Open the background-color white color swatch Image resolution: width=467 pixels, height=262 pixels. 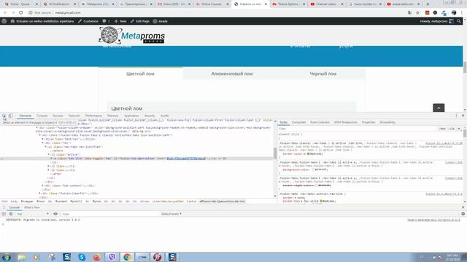(x=314, y=170)
